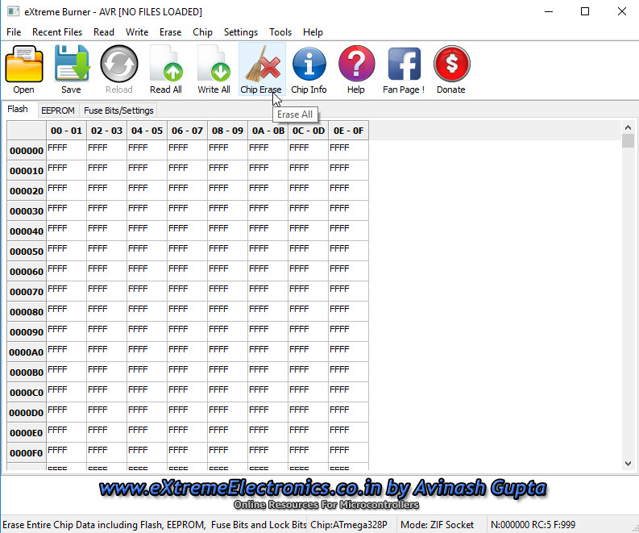Open eXtremeElectronics.co.in banner link

(x=323, y=488)
